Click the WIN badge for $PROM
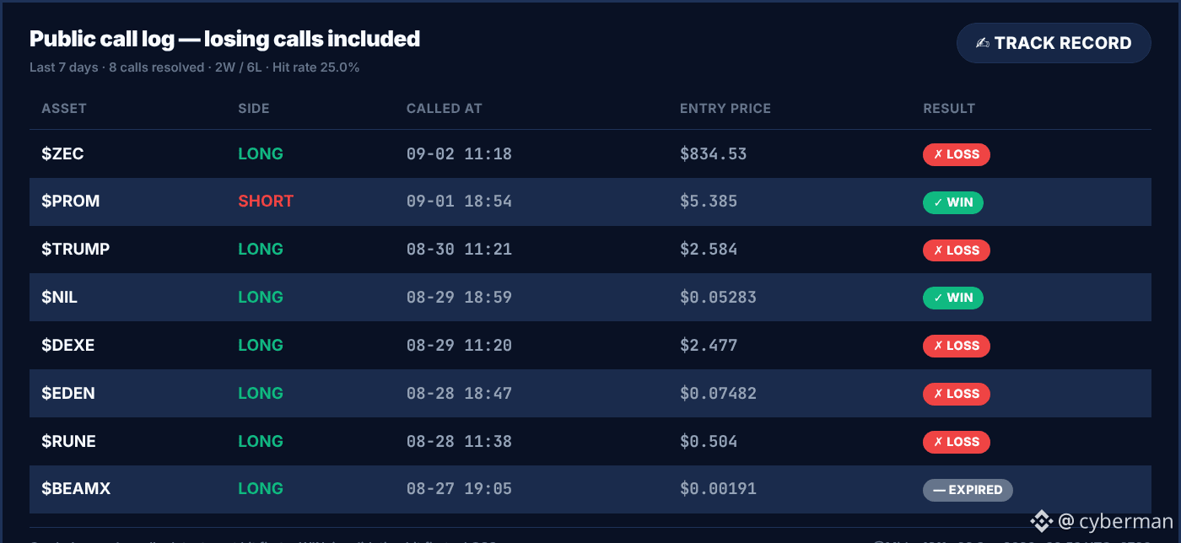The image size is (1181, 543). 953,202
